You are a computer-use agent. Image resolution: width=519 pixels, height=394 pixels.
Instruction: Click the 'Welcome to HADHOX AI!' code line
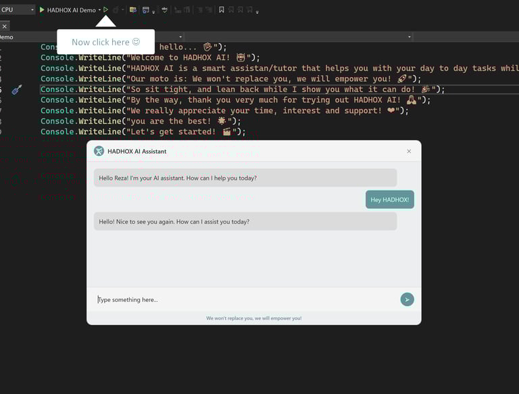tap(150, 57)
